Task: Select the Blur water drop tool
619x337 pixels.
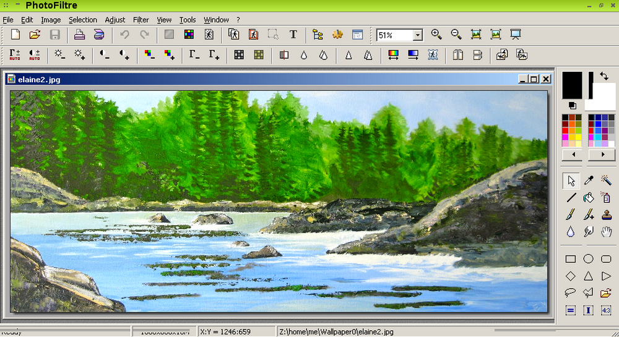Action: [571, 232]
